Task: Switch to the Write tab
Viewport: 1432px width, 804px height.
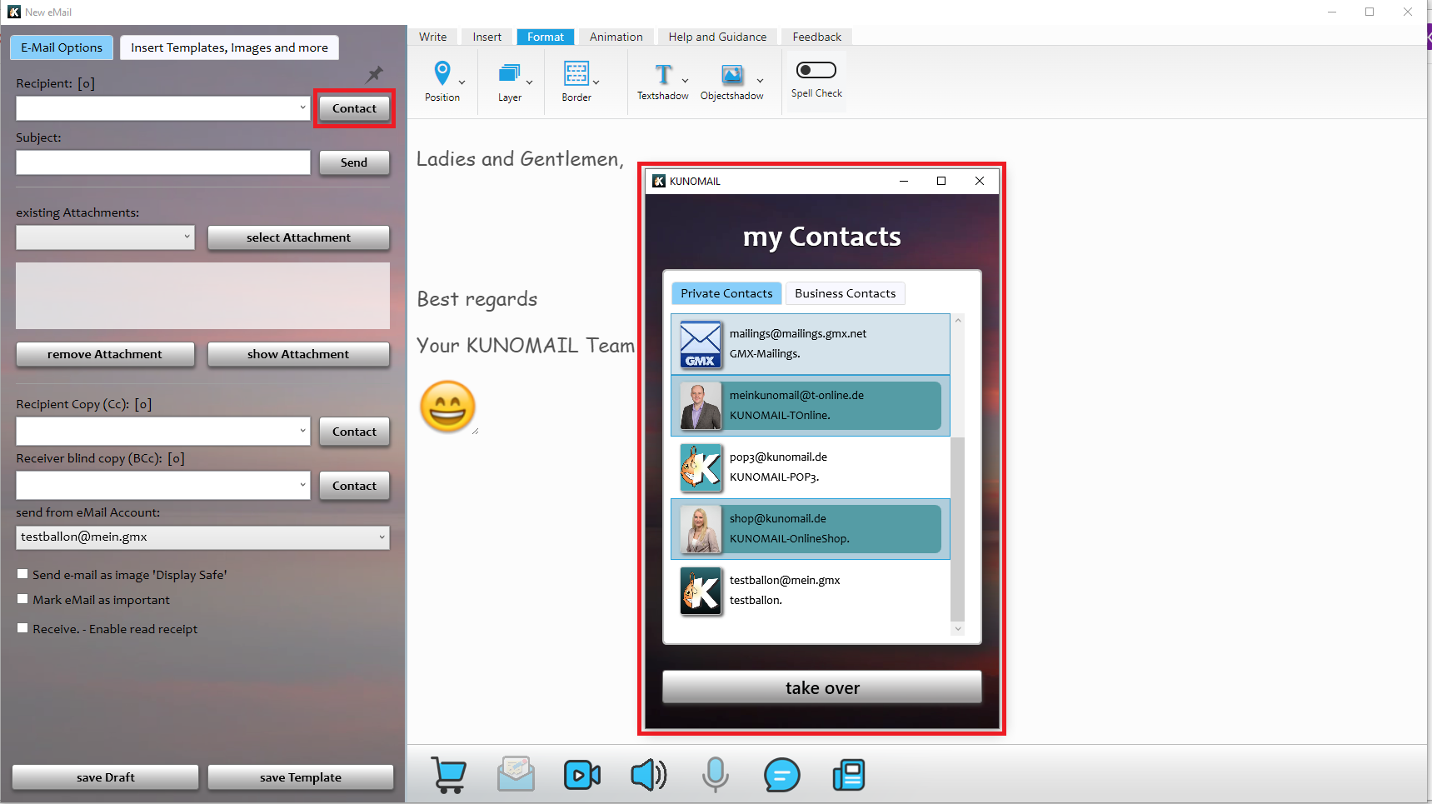Action: (433, 37)
